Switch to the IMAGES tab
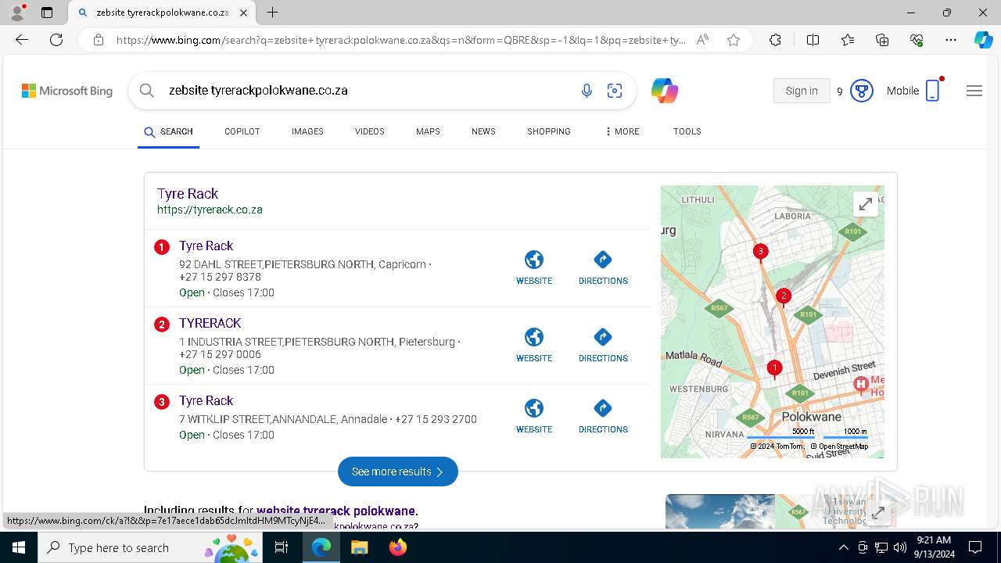This screenshot has height=563, width=1001. (307, 131)
